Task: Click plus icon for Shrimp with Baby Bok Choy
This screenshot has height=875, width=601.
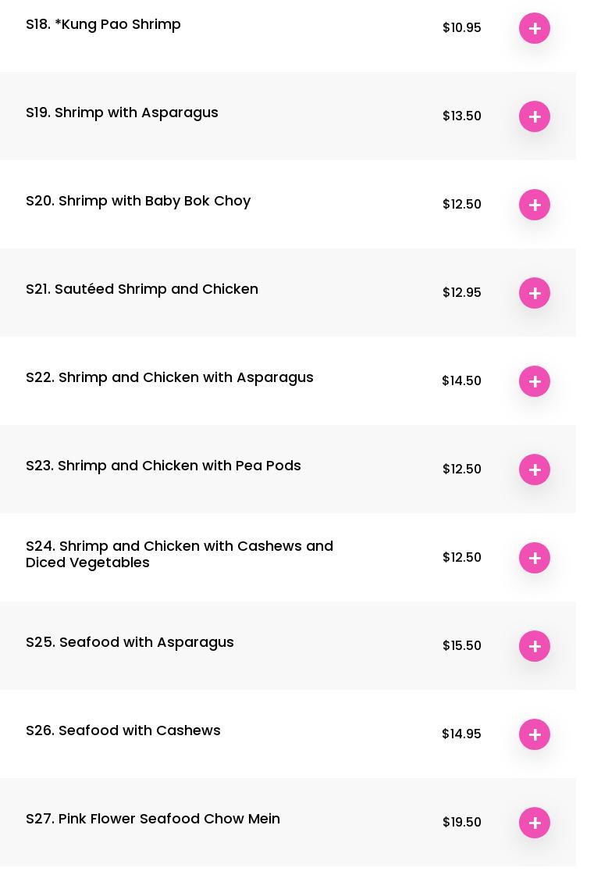Action: pos(535,205)
